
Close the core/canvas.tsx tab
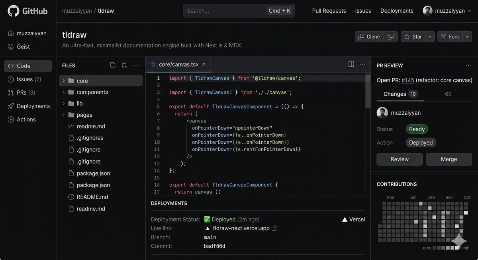[204, 64]
